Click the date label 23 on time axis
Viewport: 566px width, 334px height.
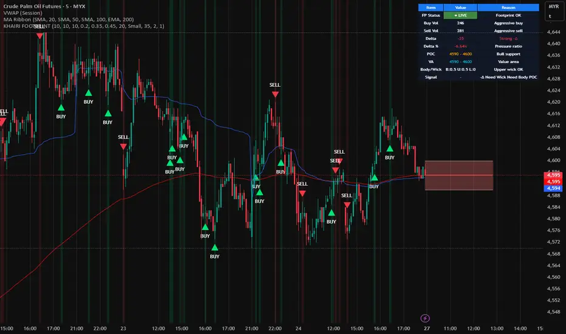click(x=123, y=328)
